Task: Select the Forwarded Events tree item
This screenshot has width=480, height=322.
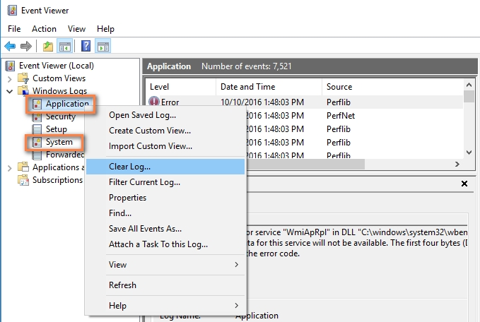Action: point(65,155)
